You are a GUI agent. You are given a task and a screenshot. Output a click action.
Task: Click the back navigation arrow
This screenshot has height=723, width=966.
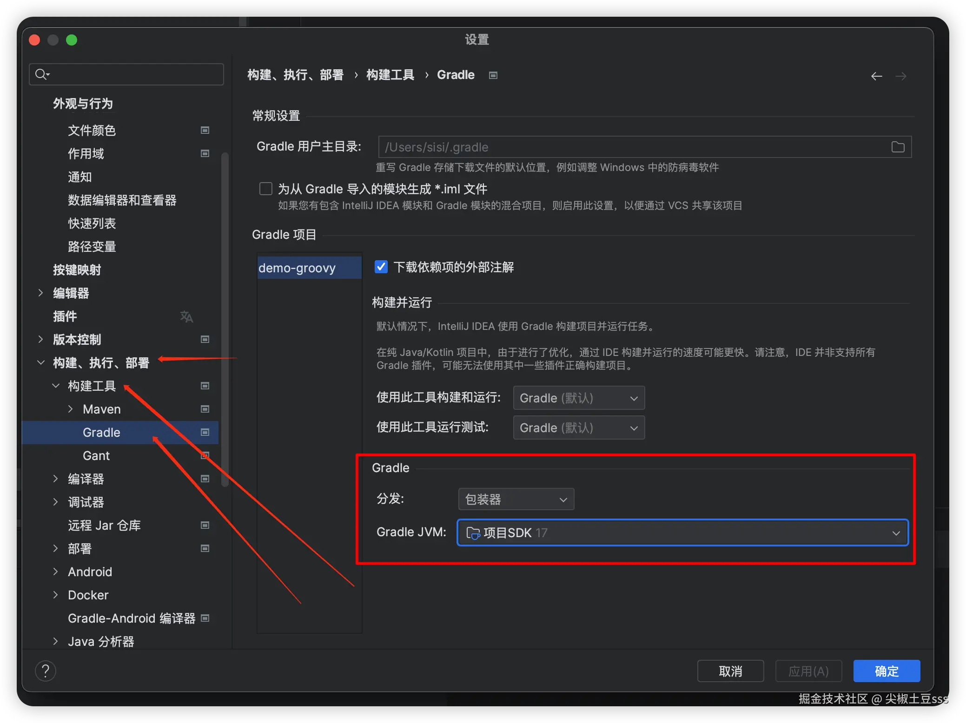pyautogui.click(x=876, y=76)
